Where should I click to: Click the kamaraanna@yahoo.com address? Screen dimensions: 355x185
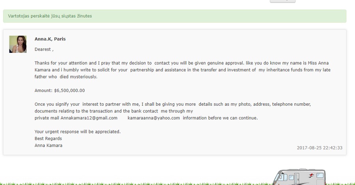154,118
